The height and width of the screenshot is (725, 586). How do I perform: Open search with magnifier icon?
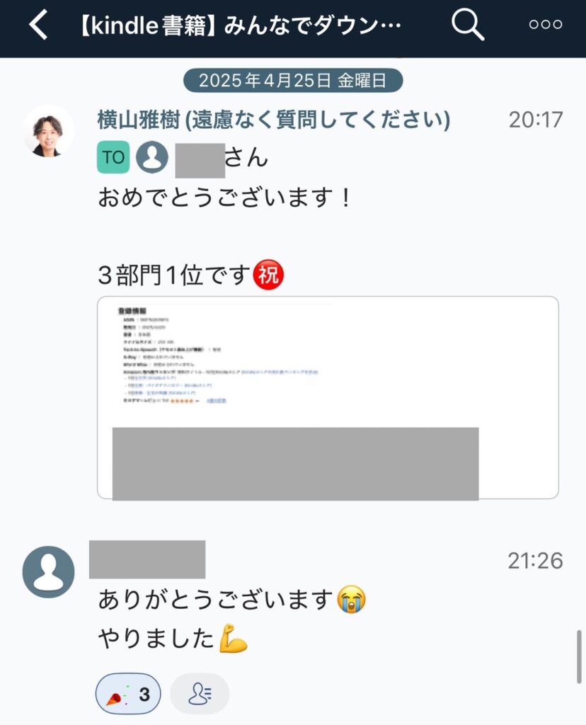[x=467, y=25]
